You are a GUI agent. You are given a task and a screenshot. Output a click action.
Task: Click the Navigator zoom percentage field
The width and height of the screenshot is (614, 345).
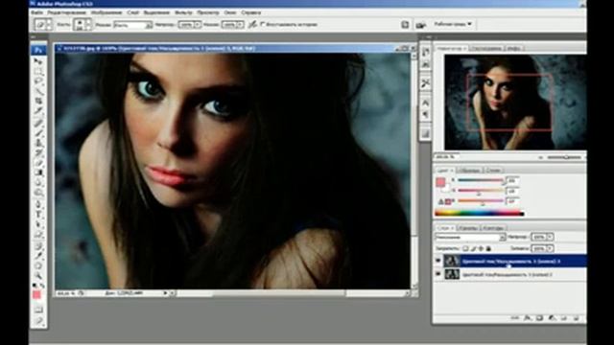(x=446, y=157)
